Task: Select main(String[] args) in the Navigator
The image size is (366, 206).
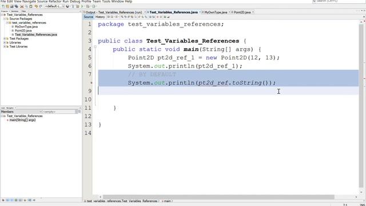Action: tap(22, 120)
